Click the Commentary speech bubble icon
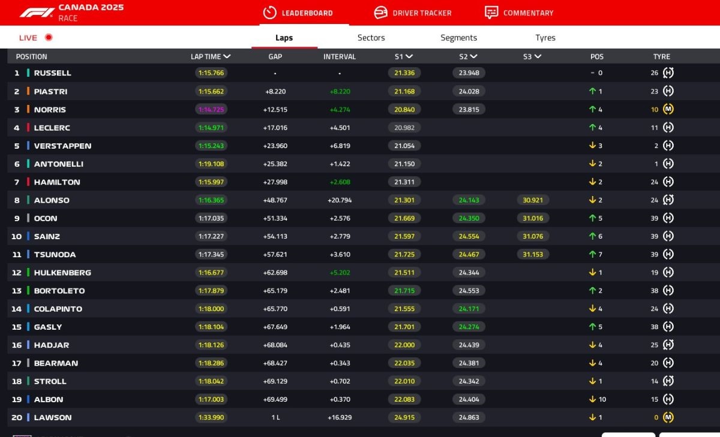The image size is (720, 437). point(491,13)
